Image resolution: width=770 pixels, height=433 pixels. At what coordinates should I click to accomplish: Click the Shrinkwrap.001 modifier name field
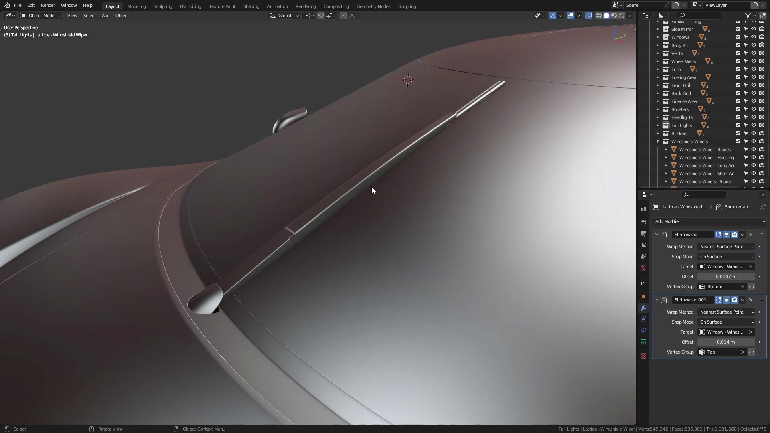[x=693, y=300]
